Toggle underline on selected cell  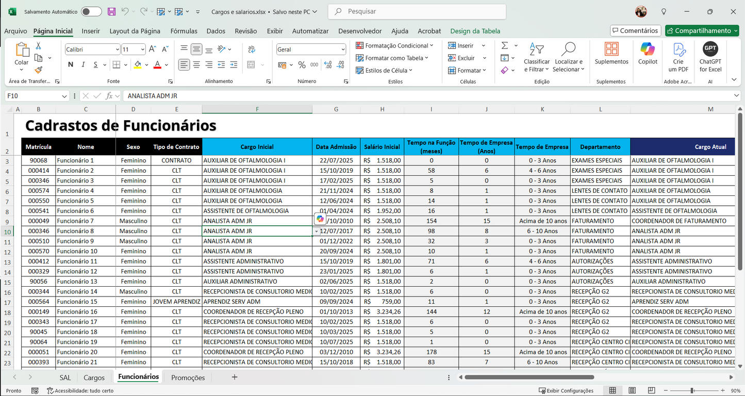96,65
